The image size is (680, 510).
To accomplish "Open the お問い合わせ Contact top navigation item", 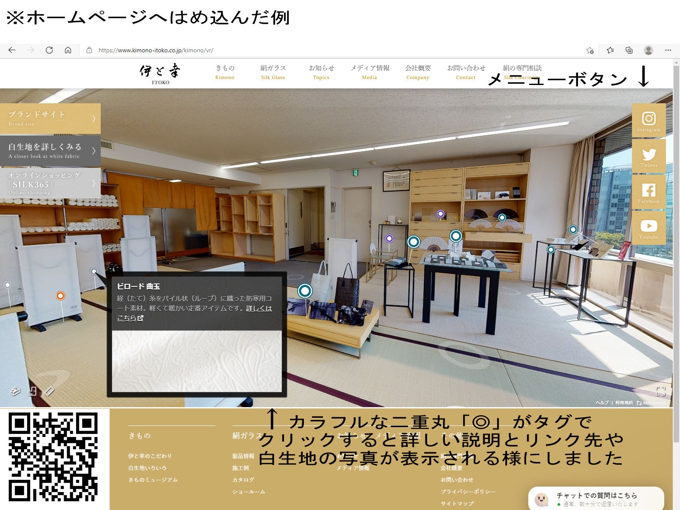I will coord(466,72).
